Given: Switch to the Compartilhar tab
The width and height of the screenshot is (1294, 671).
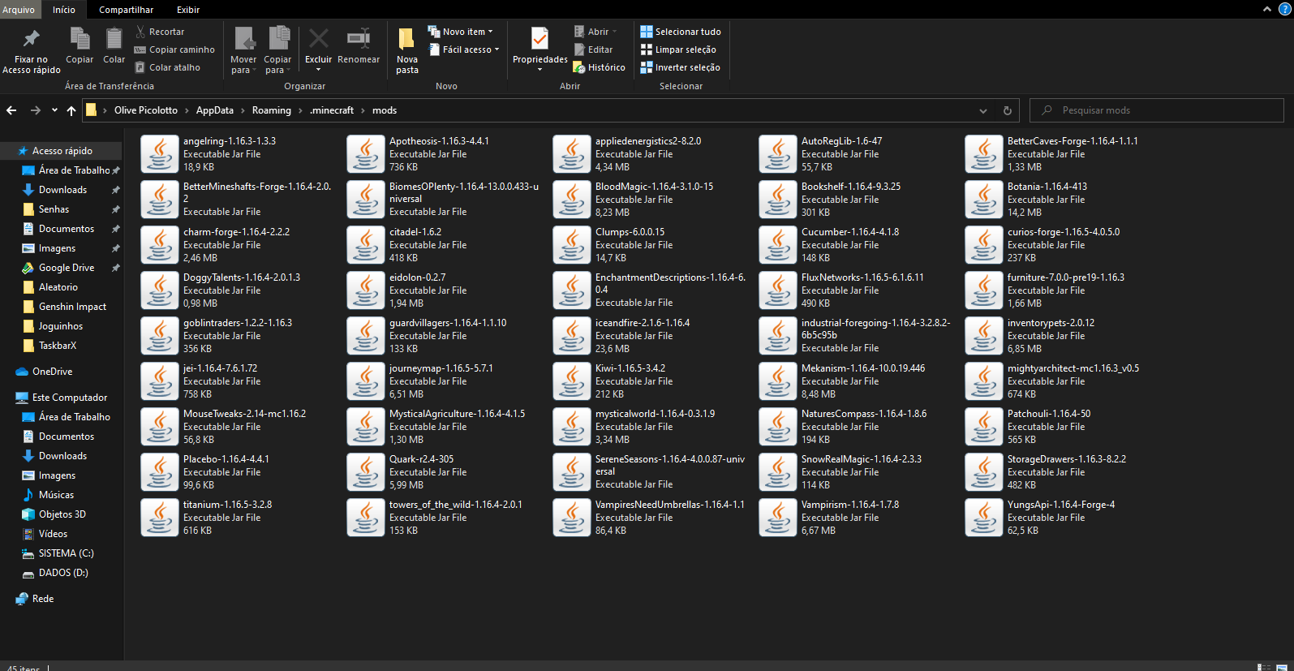Looking at the screenshot, I should click(x=127, y=10).
